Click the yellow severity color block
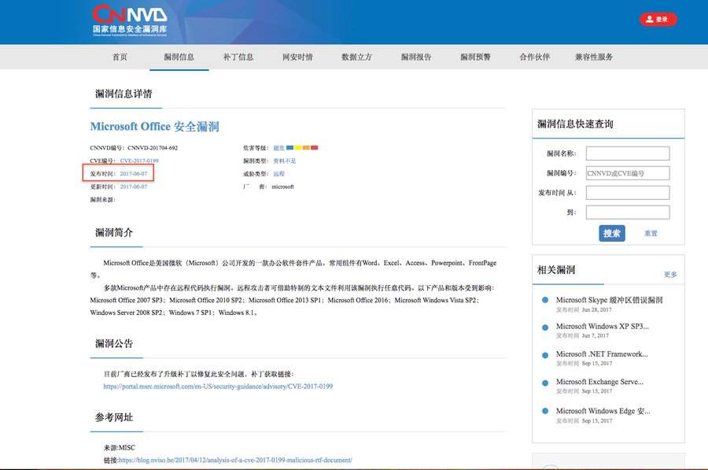 (x=298, y=148)
